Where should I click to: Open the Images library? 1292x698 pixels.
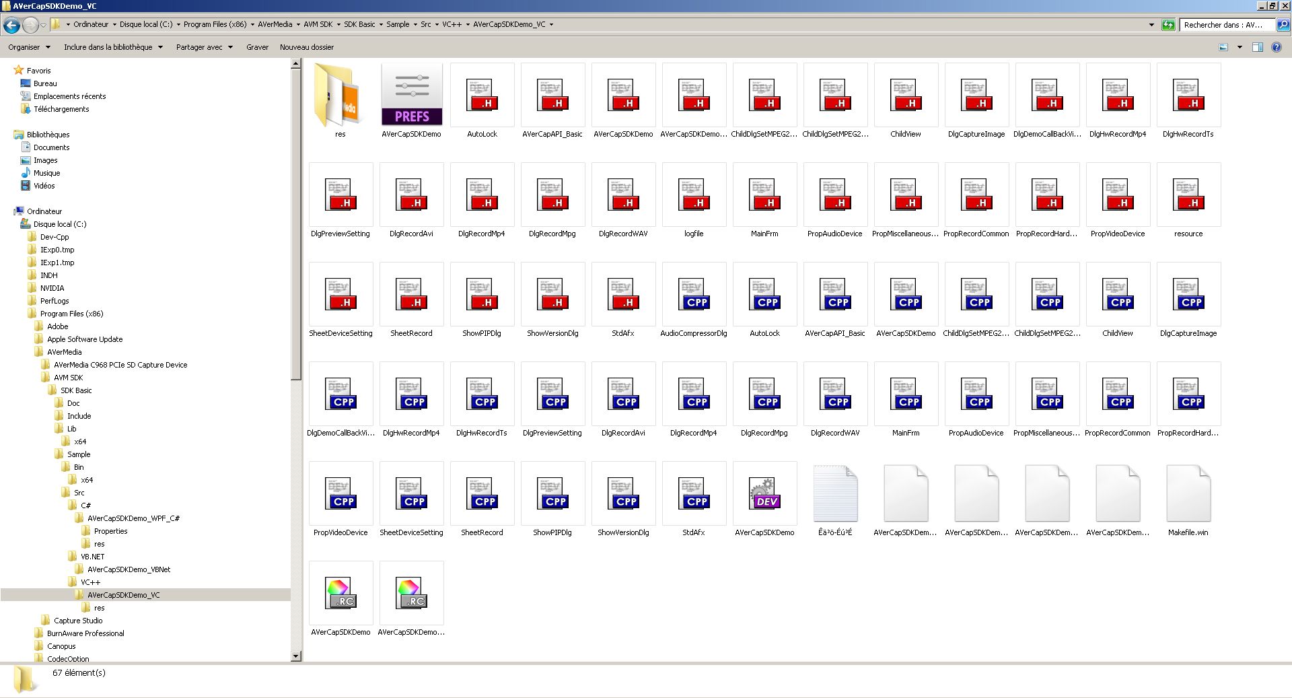pyautogui.click(x=45, y=160)
